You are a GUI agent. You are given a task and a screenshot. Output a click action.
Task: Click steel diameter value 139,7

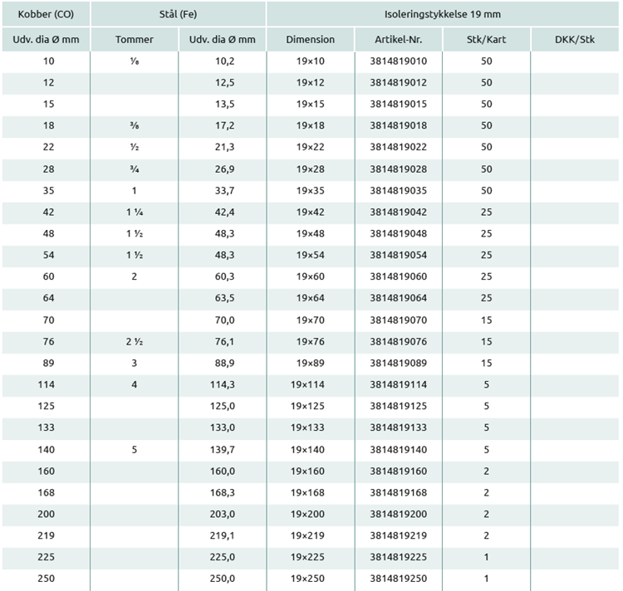[x=223, y=449]
